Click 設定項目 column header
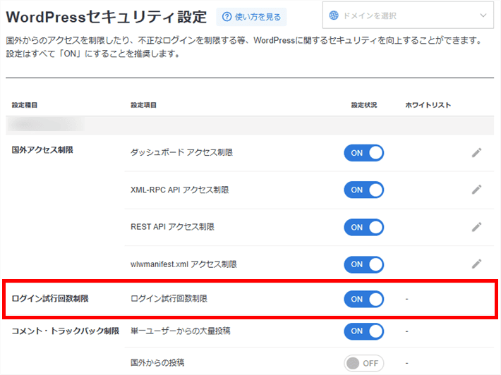501x375 pixels. [x=143, y=105]
